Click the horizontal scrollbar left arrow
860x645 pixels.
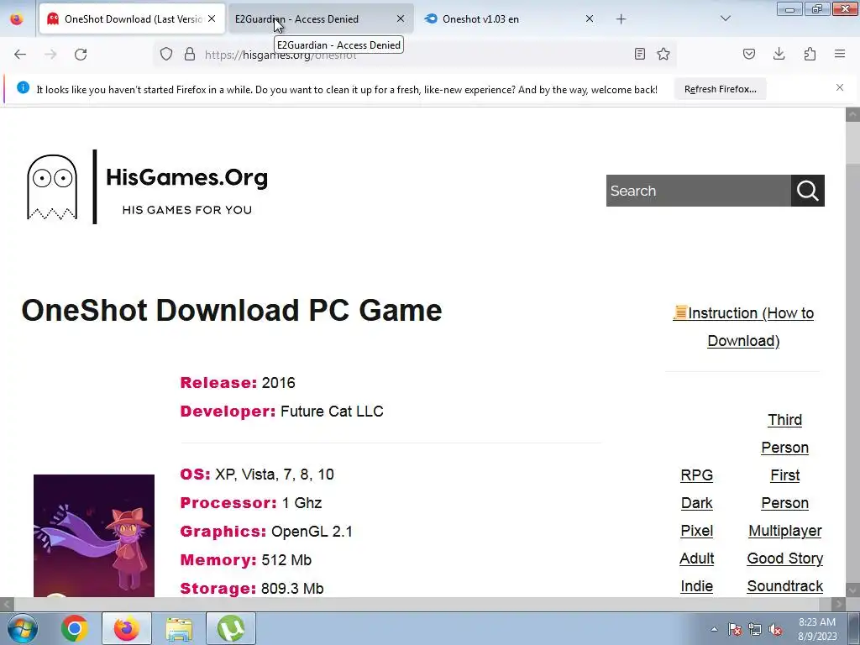7,605
